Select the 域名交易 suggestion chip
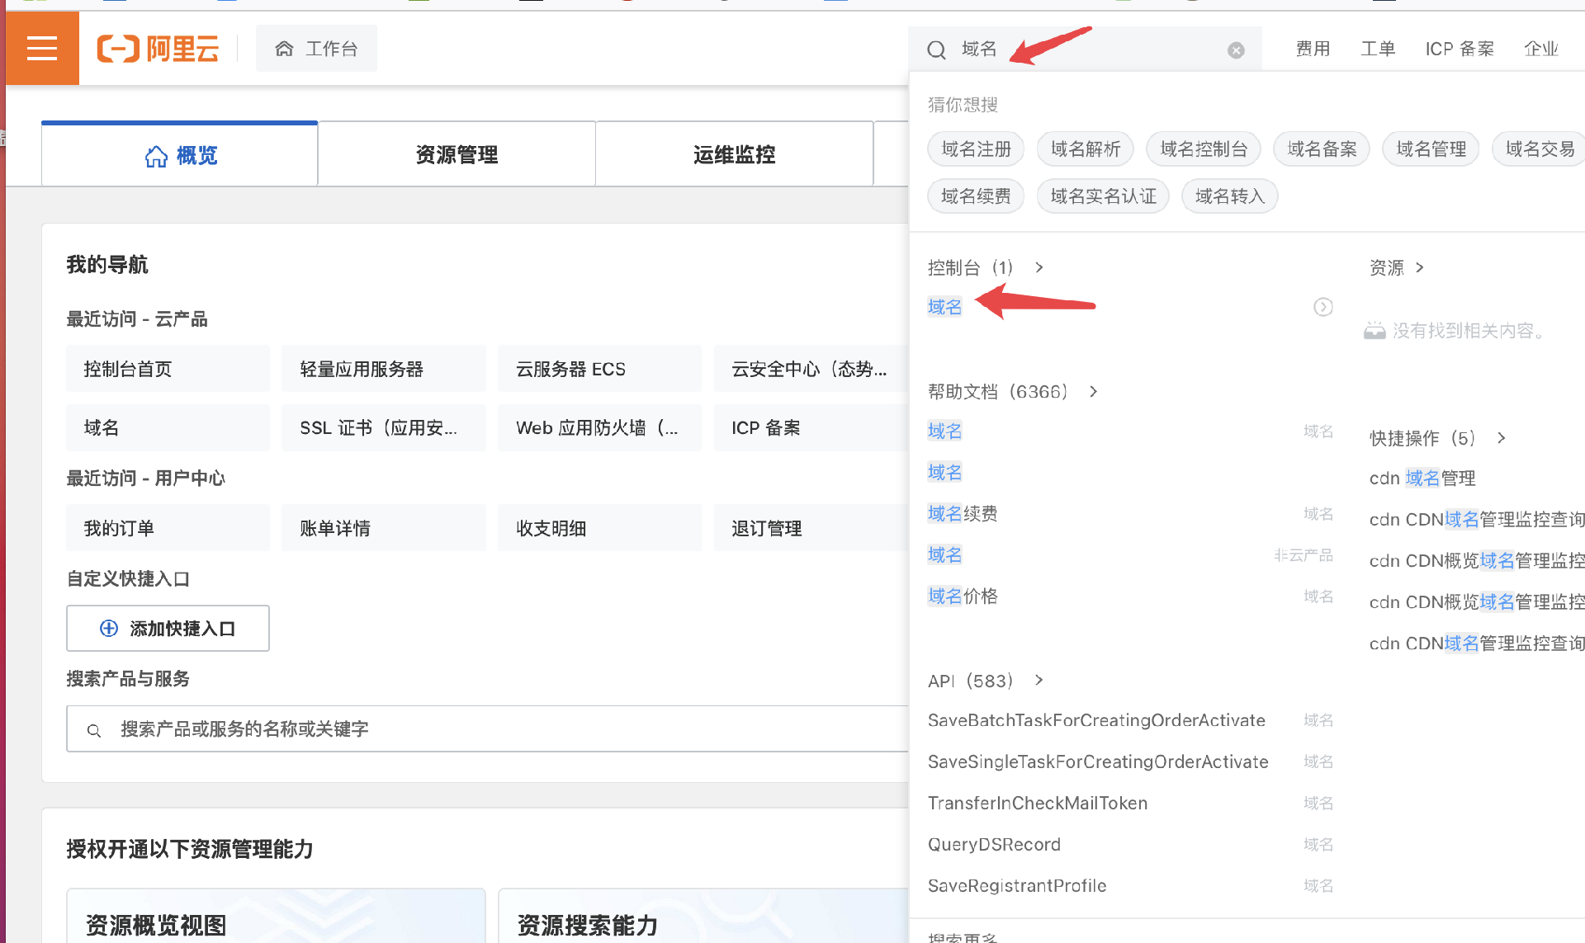The image size is (1585, 943). 1540,149
